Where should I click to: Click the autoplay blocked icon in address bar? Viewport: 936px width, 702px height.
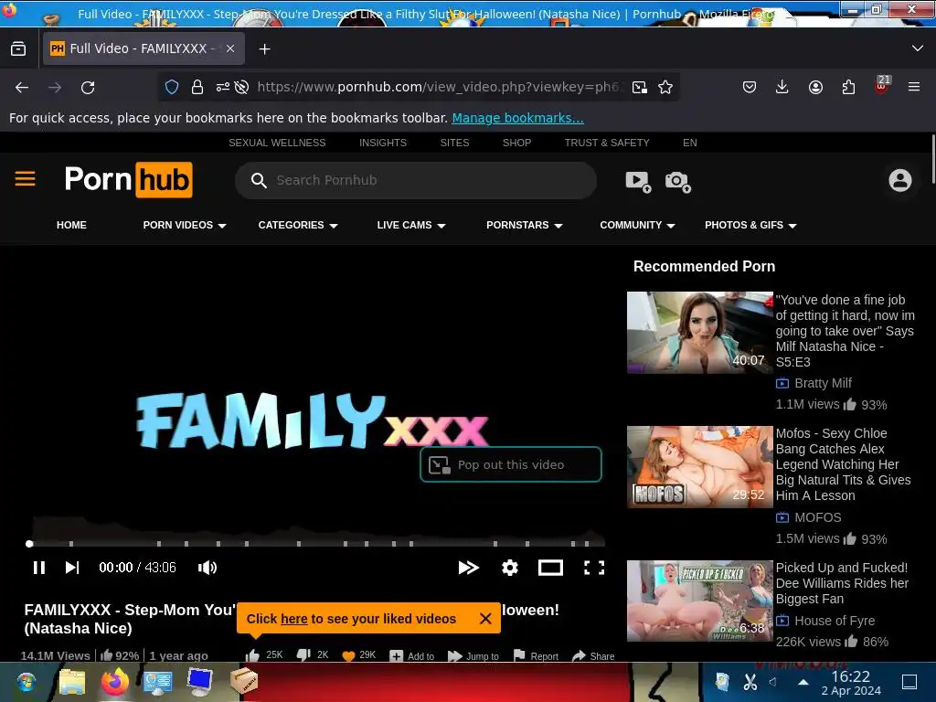point(241,87)
